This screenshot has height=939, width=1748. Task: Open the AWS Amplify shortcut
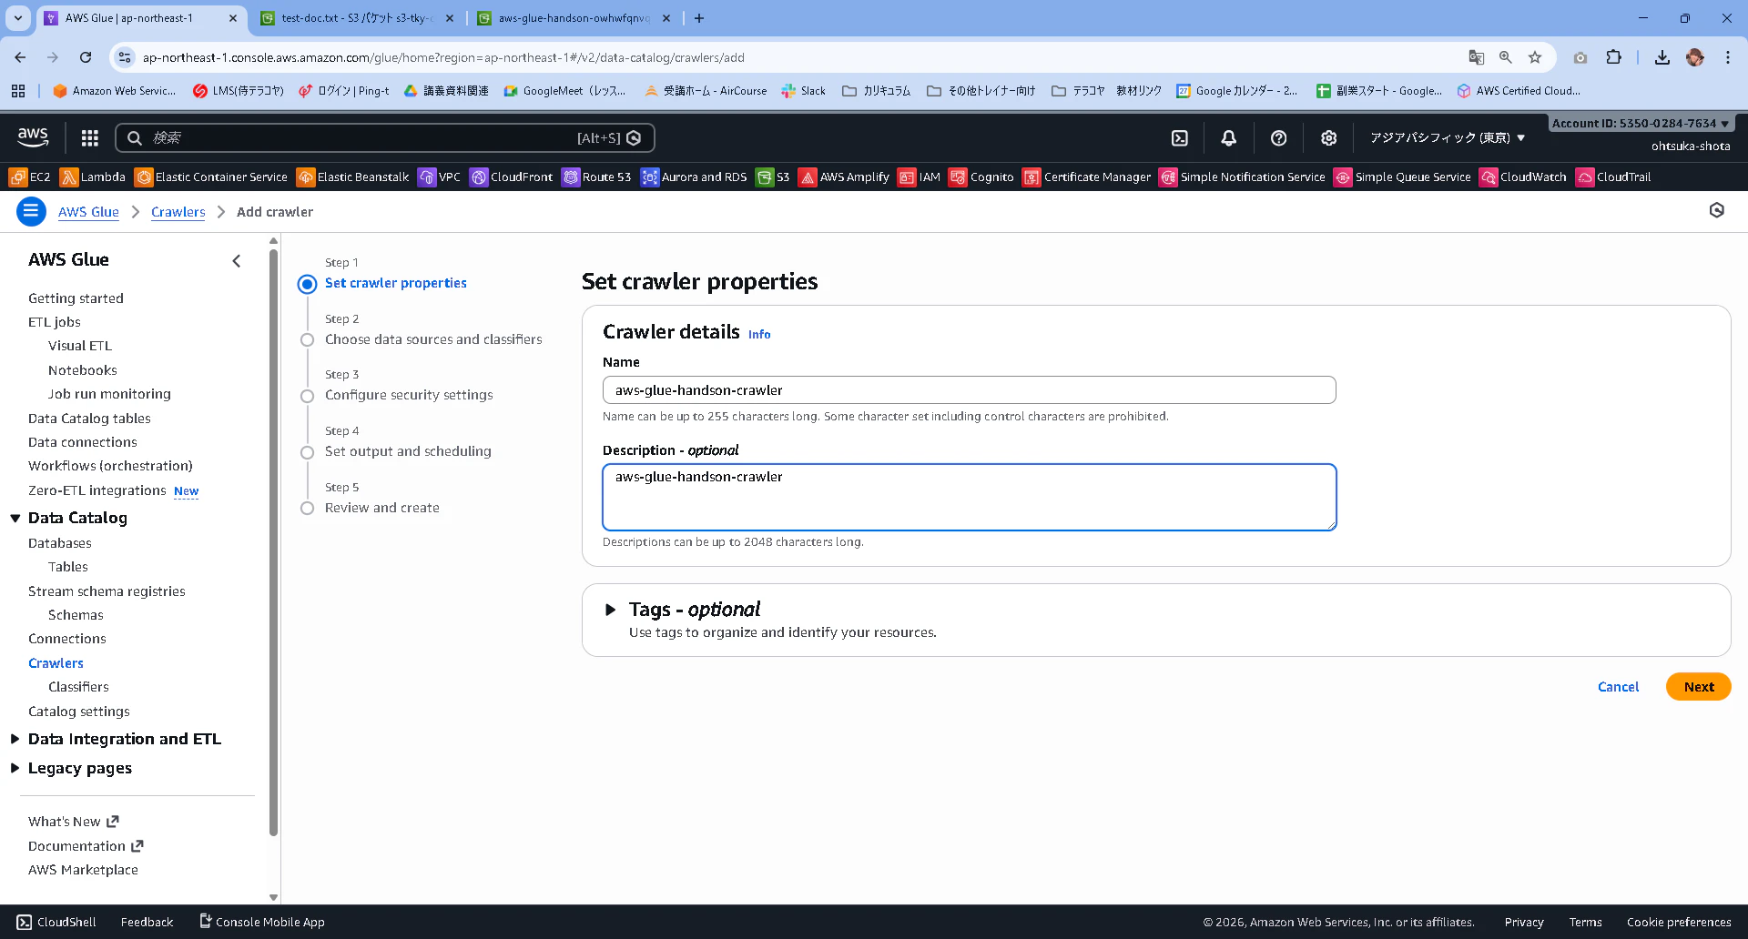pyautogui.click(x=844, y=177)
